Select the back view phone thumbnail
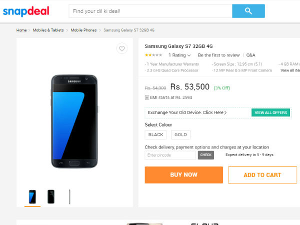This screenshot has width=300, height=225. [51, 196]
